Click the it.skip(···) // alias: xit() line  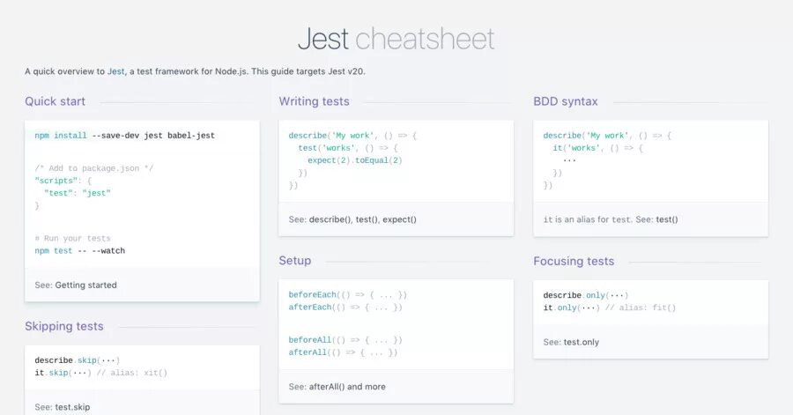(x=101, y=373)
